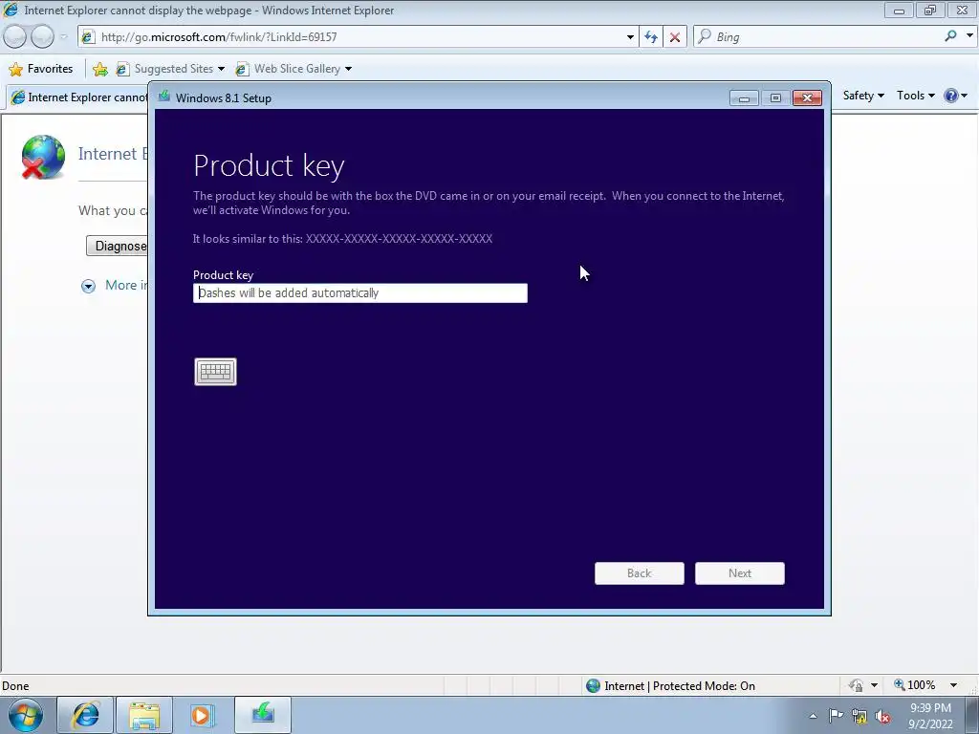Screen dimensions: 979x734
Task: Open the Safety menu
Action: [863, 96]
